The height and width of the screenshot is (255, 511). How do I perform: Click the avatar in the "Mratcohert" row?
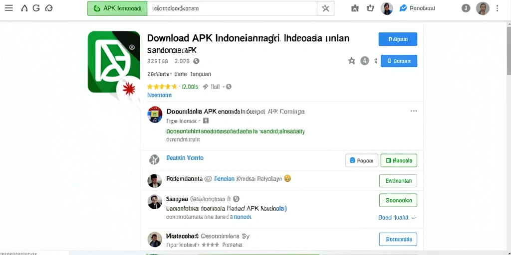(155, 240)
